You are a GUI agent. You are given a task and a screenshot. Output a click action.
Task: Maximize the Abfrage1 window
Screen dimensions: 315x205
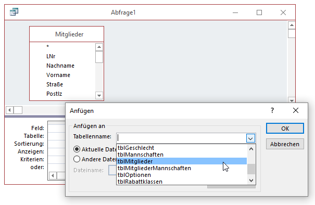[259, 12]
